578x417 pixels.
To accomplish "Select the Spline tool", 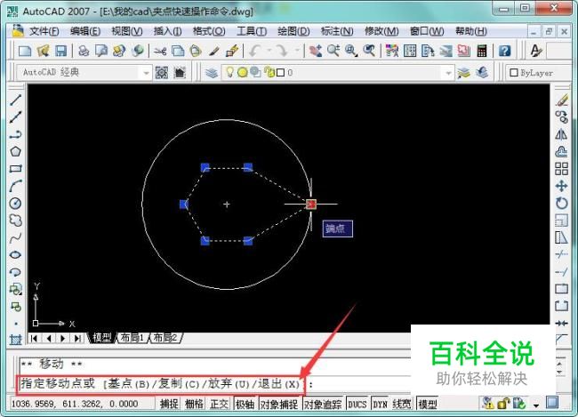I will pos(15,237).
